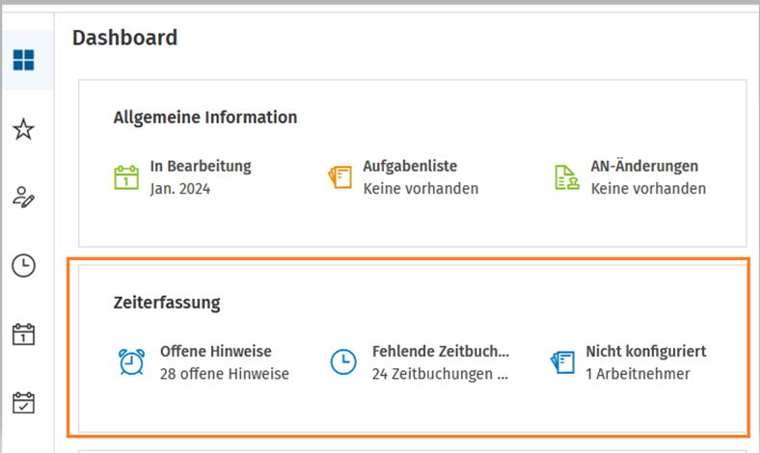Click the orange Aufgabenliste notes icon

(339, 177)
